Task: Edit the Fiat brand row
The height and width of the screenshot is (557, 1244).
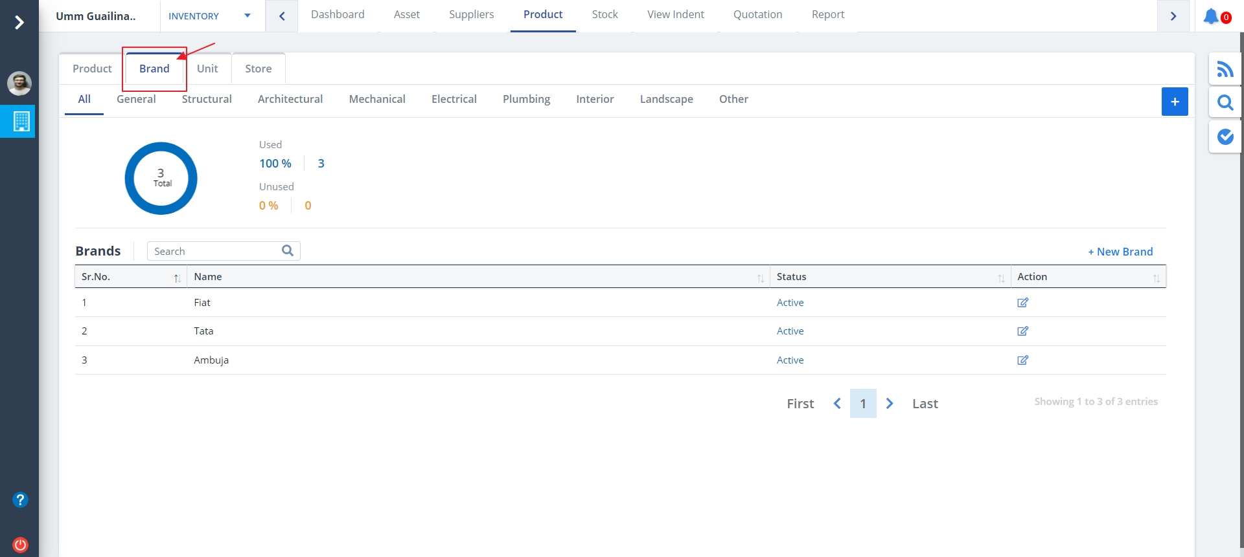Action: tap(1022, 303)
